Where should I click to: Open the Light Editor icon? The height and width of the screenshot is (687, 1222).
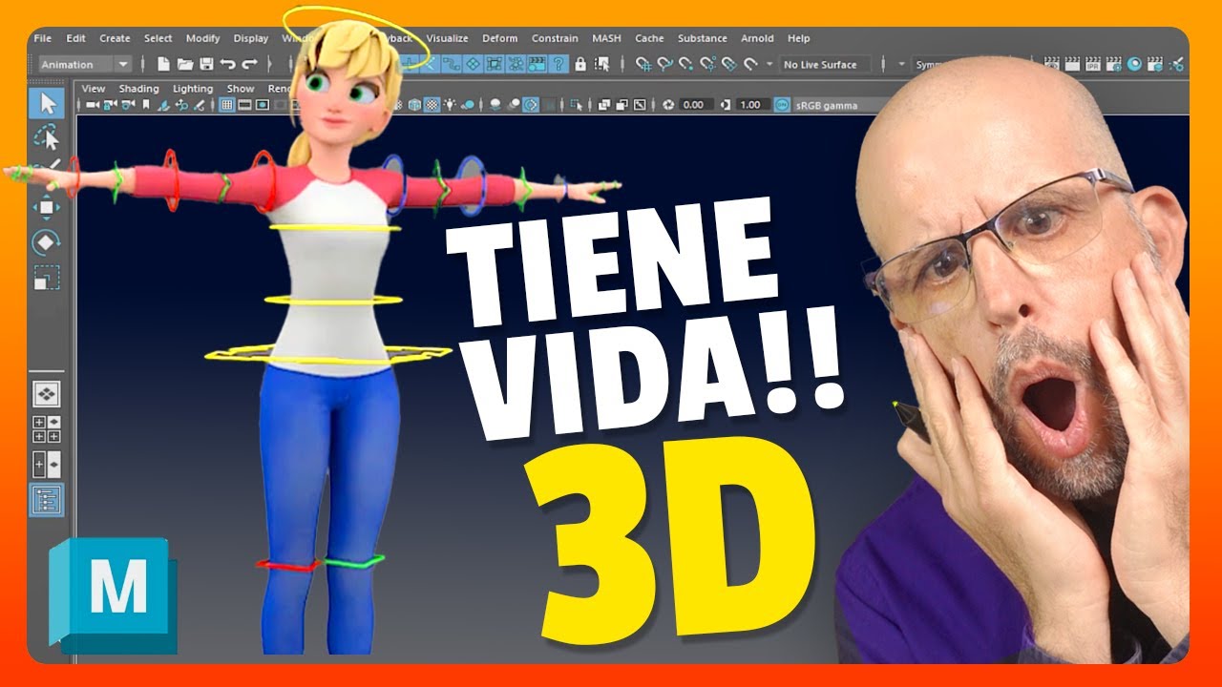click(x=1175, y=64)
